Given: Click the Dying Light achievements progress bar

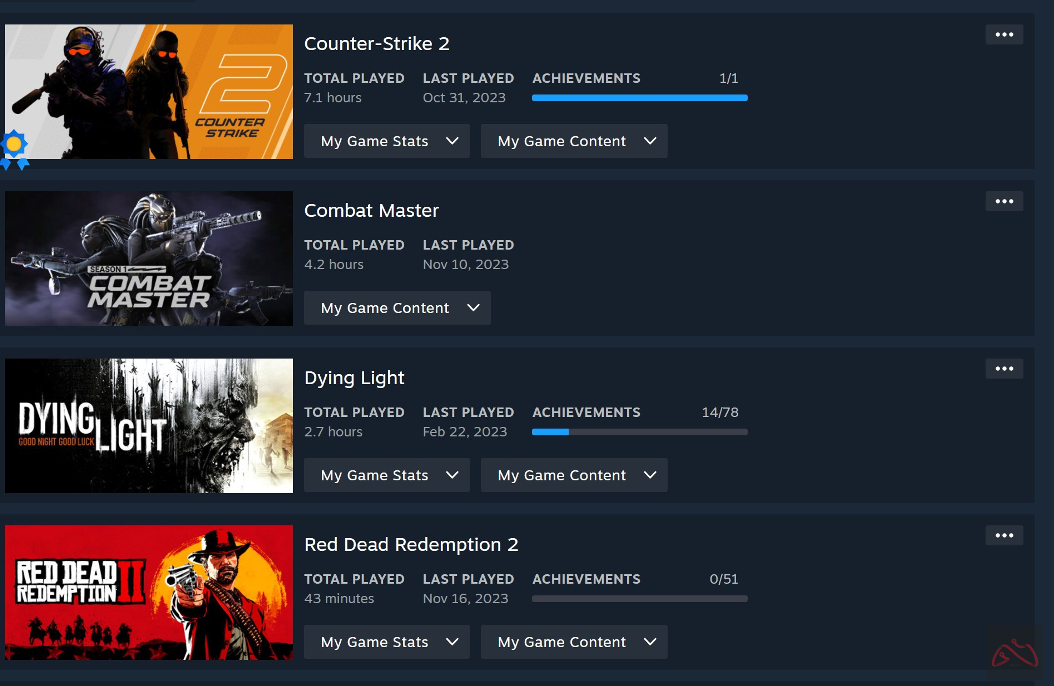Looking at the screenshot, I should [639, 432].
